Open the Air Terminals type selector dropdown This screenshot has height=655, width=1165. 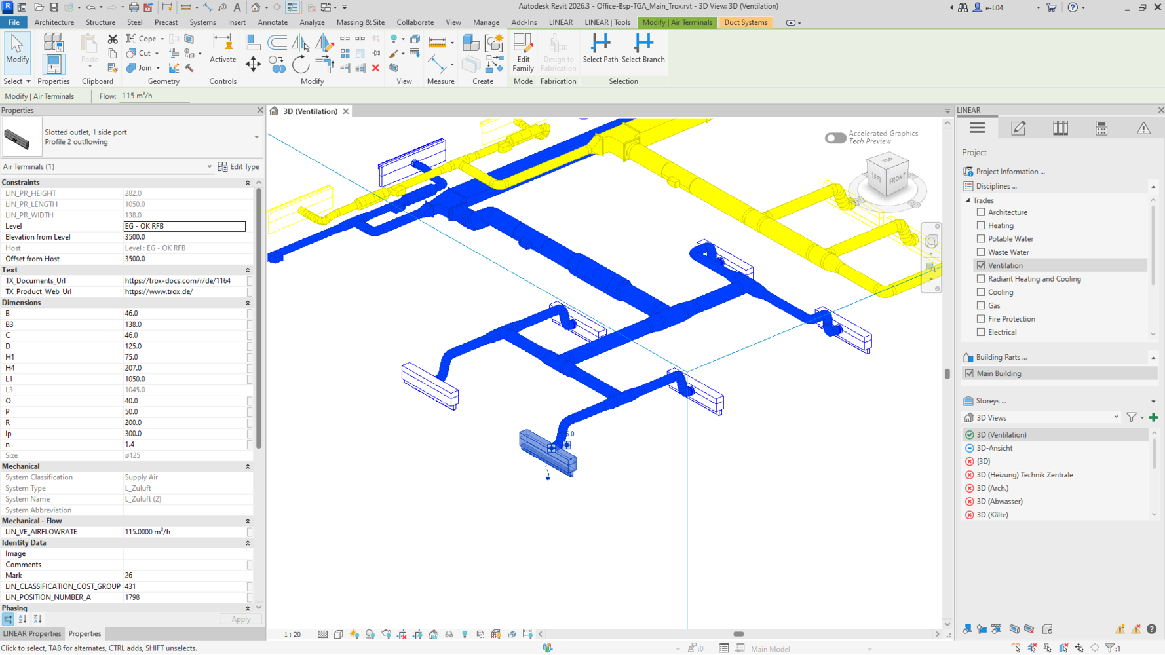[209, 167]
